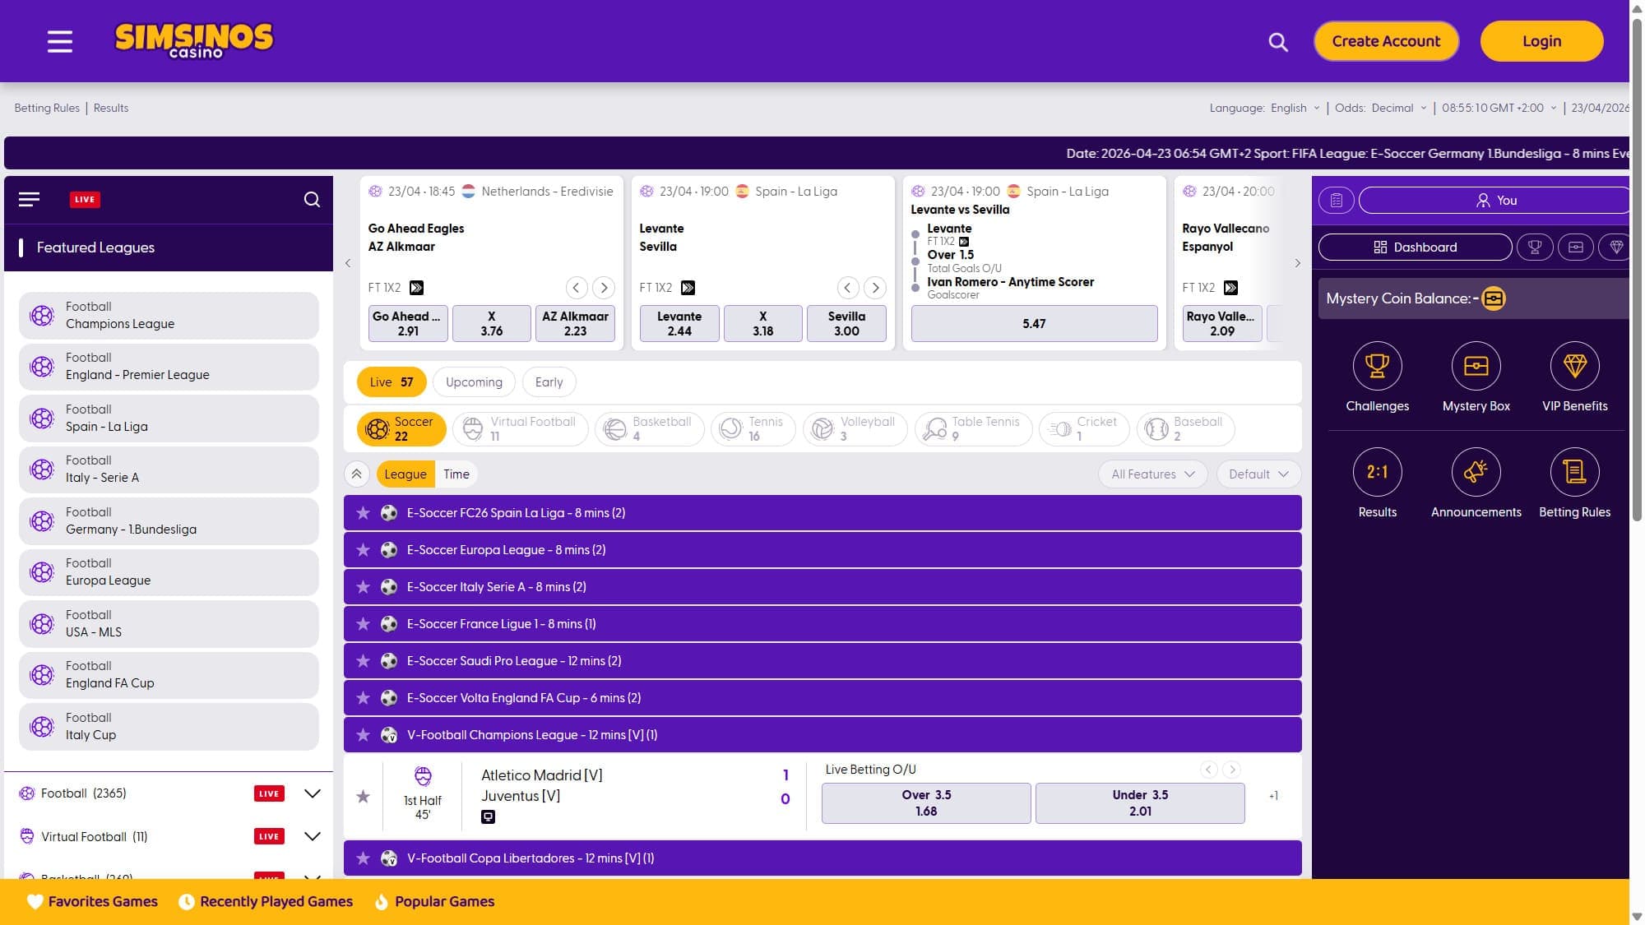Toggle the sidebar list menu icon
The image size is (1645, 925).
pyautogui.click(x=30, y=200)
